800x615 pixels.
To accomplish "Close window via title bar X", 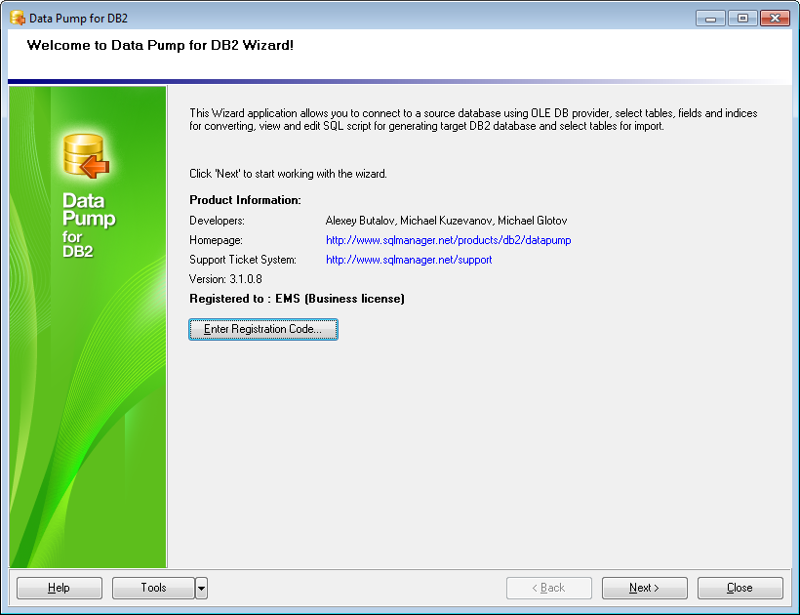I will click(775, 19).
